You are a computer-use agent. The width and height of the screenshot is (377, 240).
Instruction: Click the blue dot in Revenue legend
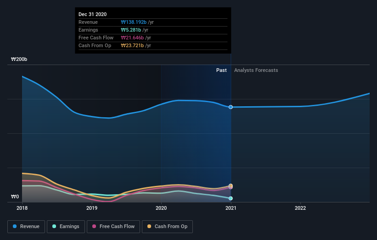coord(15,226)
